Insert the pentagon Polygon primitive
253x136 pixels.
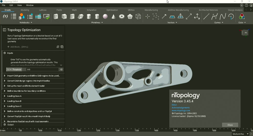pyautogui.click(x=130, y=16)
